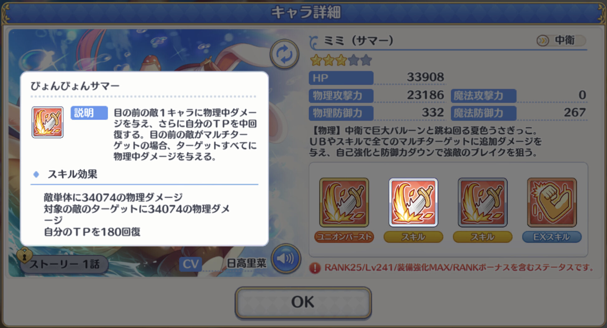Tap the skill icon in the description popup
The width and height of the screenshot is (607, 328).
47,122
